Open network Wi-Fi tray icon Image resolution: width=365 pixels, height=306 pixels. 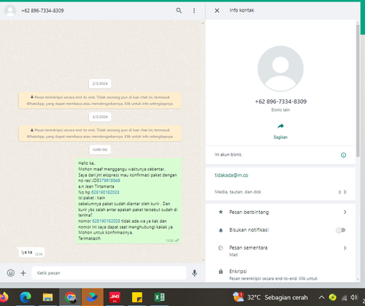[344, 297]
